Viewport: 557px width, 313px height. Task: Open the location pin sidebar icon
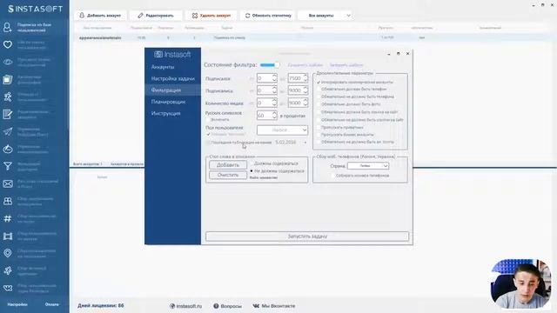pos(8,253)
